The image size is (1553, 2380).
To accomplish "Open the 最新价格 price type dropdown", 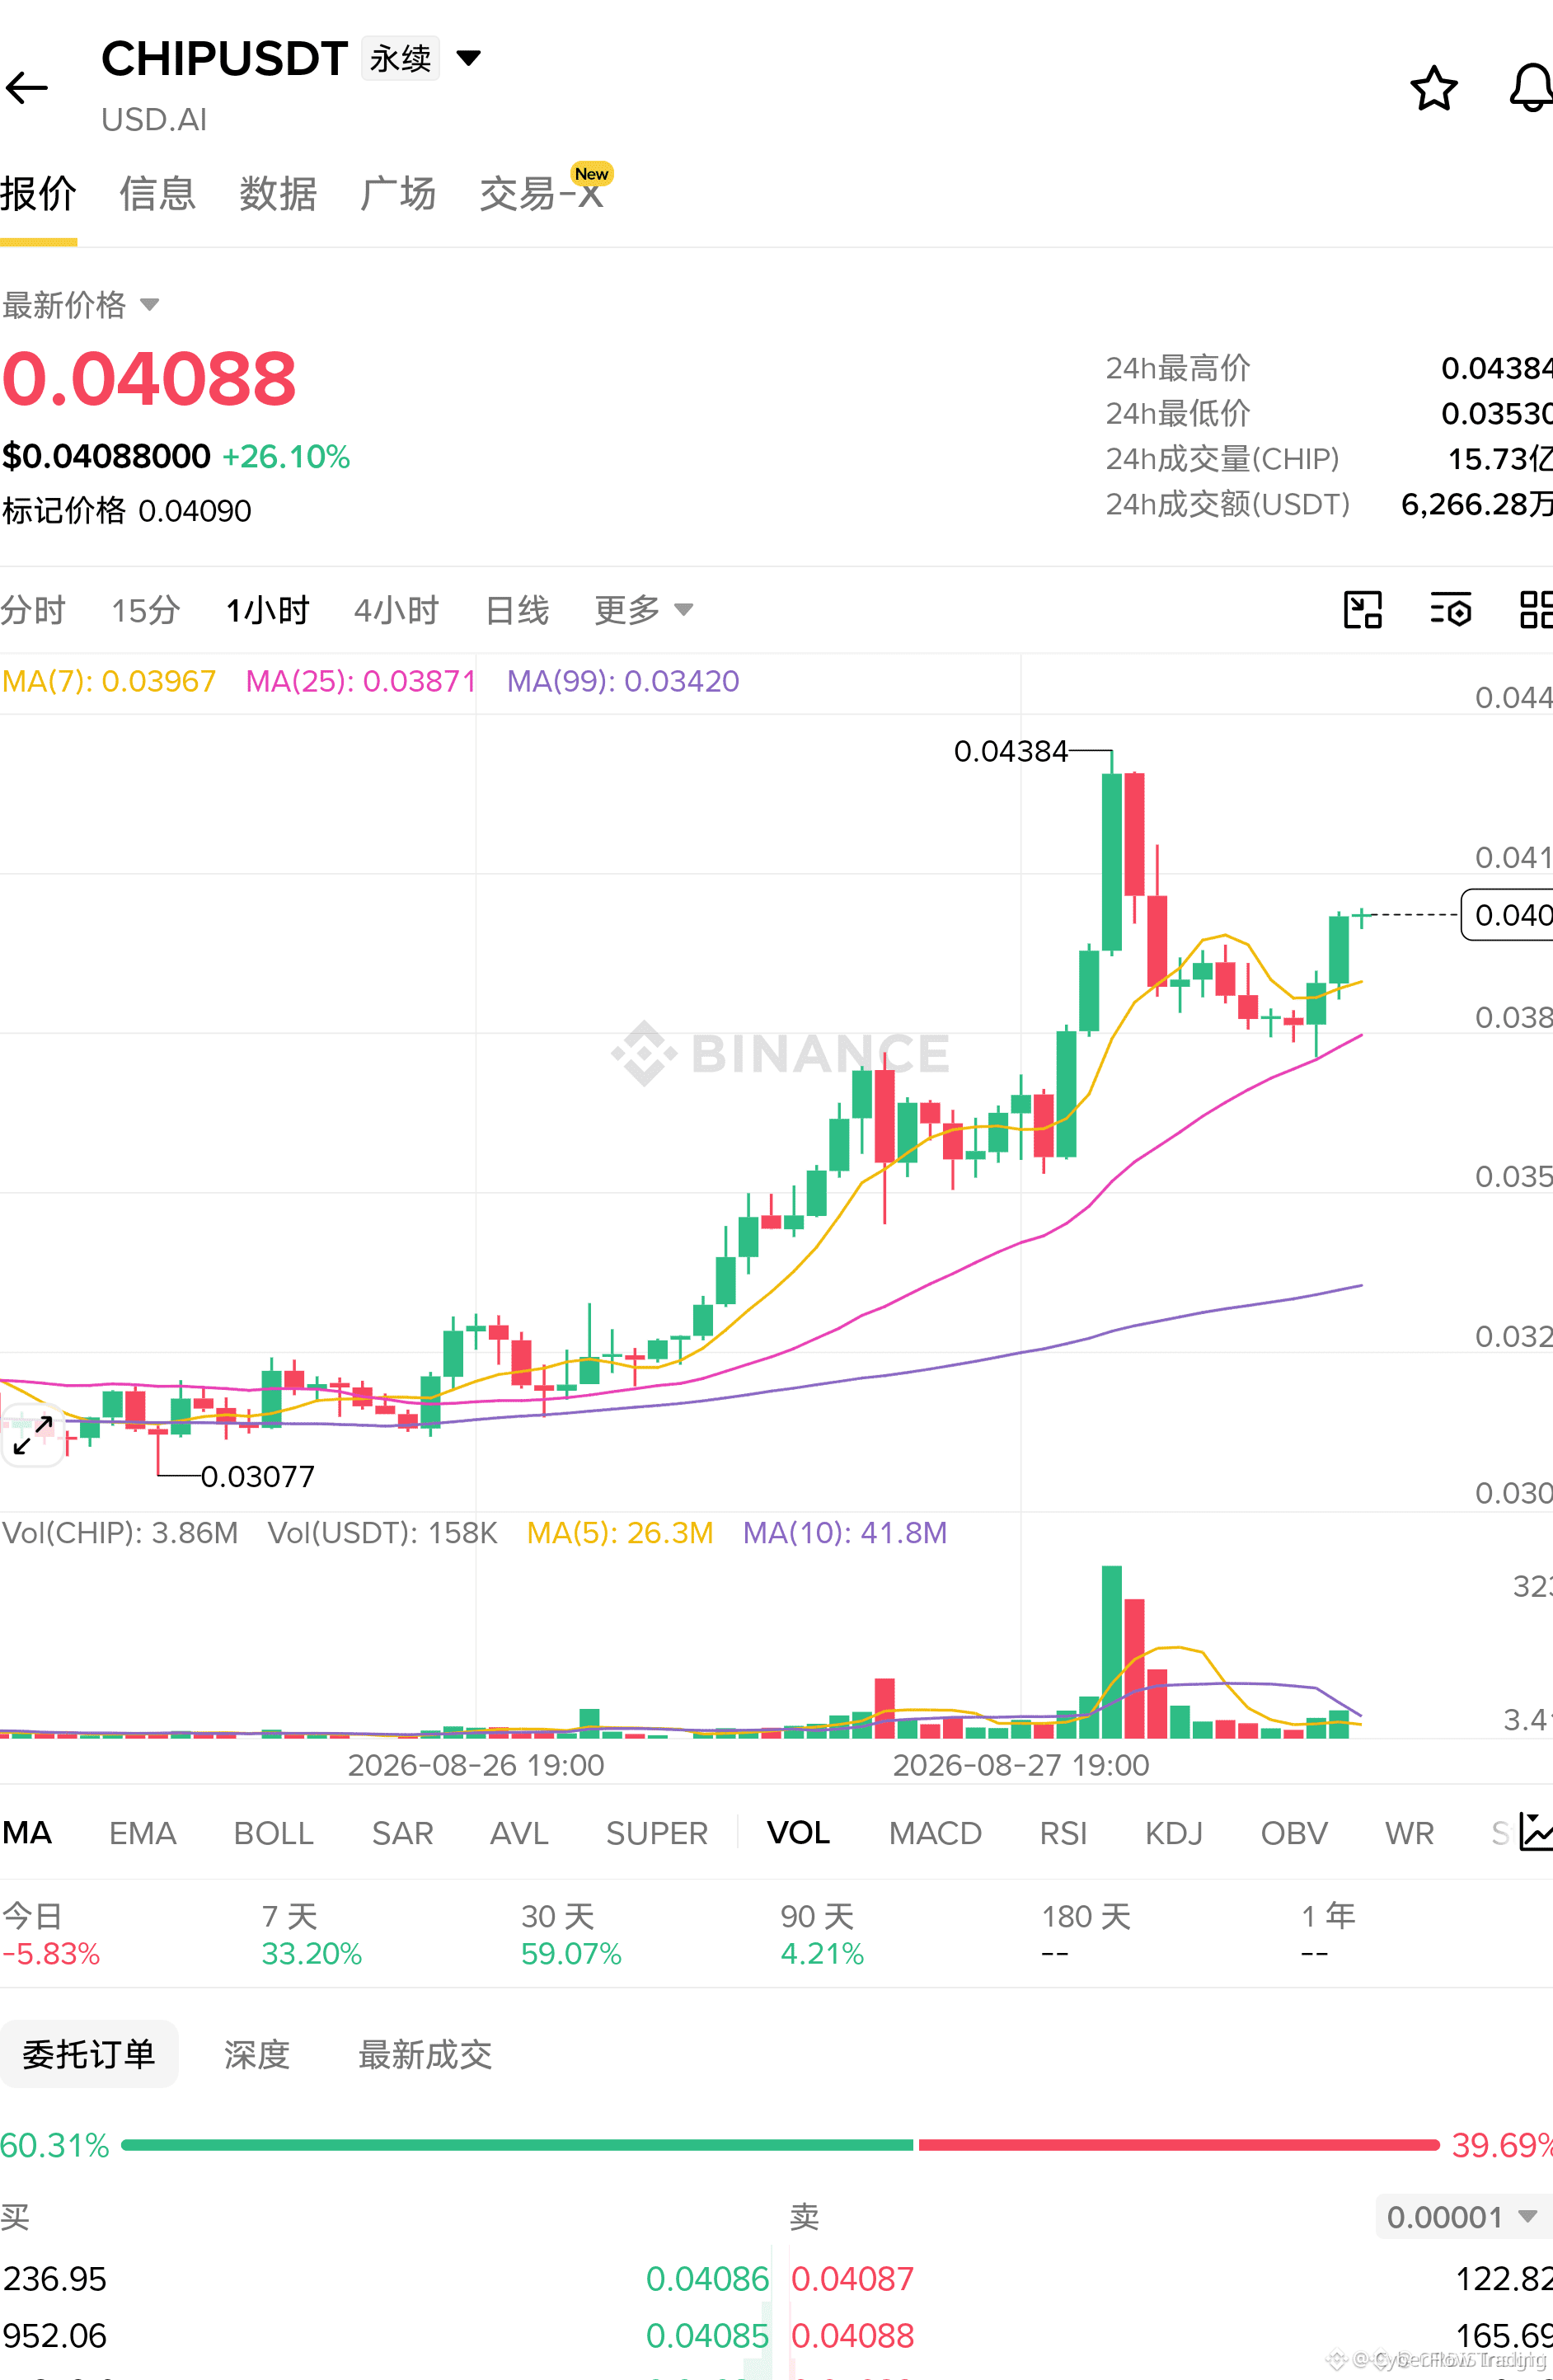I will click(x=150, y=304).
